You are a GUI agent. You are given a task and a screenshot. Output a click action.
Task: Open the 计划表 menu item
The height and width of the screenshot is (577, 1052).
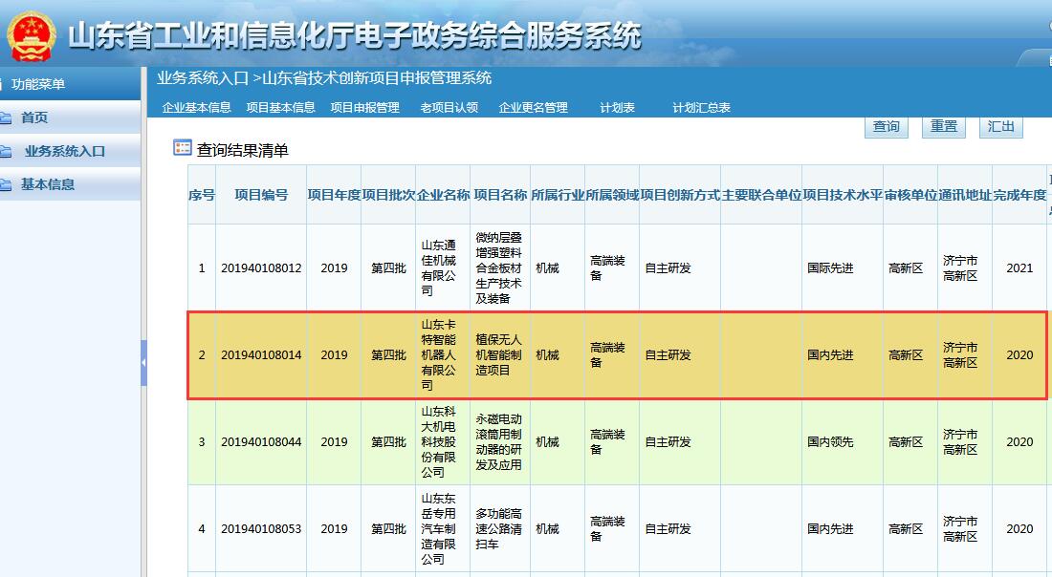point(618,107)
